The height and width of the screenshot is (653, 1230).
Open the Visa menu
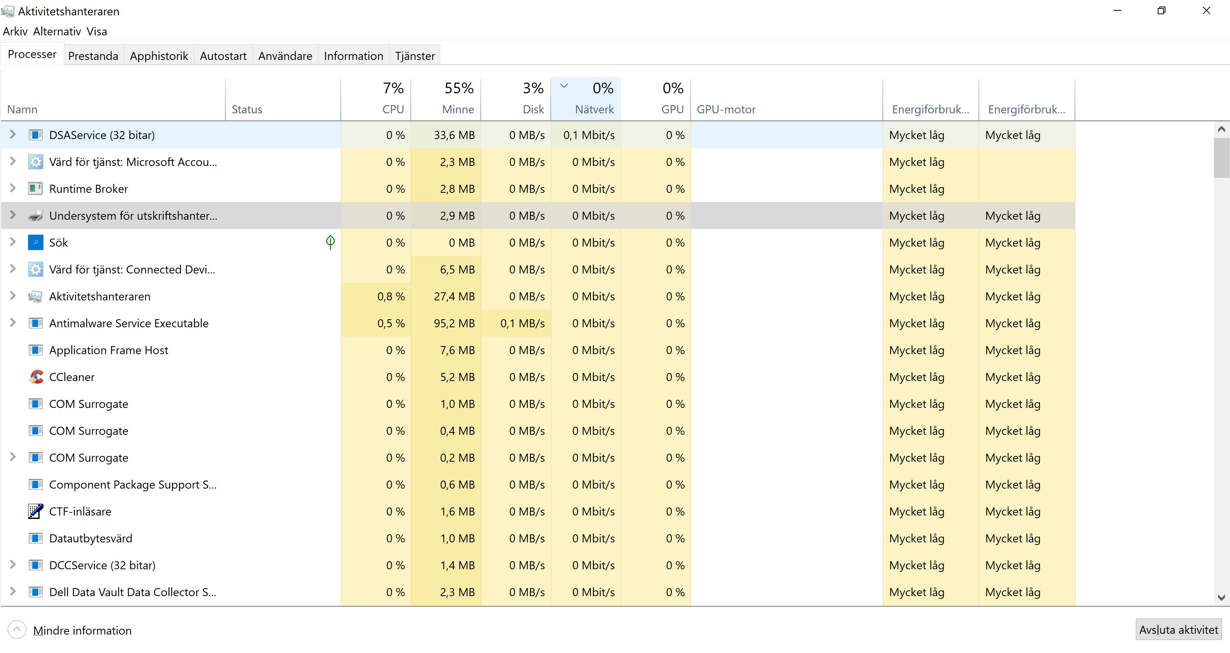(97, 31)
